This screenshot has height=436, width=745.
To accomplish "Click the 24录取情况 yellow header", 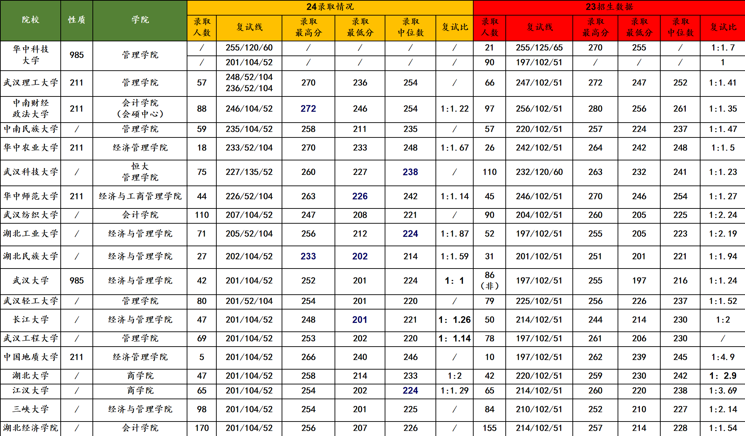I will (330, 7).
